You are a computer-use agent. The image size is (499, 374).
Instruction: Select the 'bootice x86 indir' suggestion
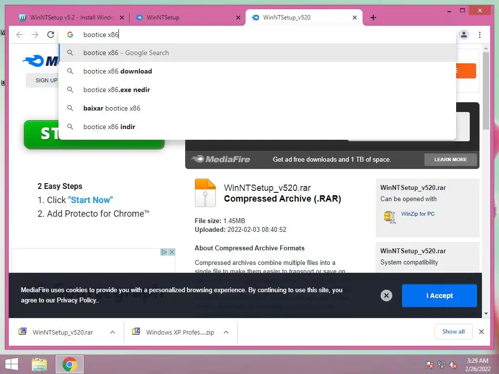tap(257, 127)
